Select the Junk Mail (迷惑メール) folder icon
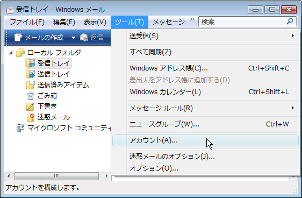Image resolution: width=302 pixels, height=198 pixels. 31,117
